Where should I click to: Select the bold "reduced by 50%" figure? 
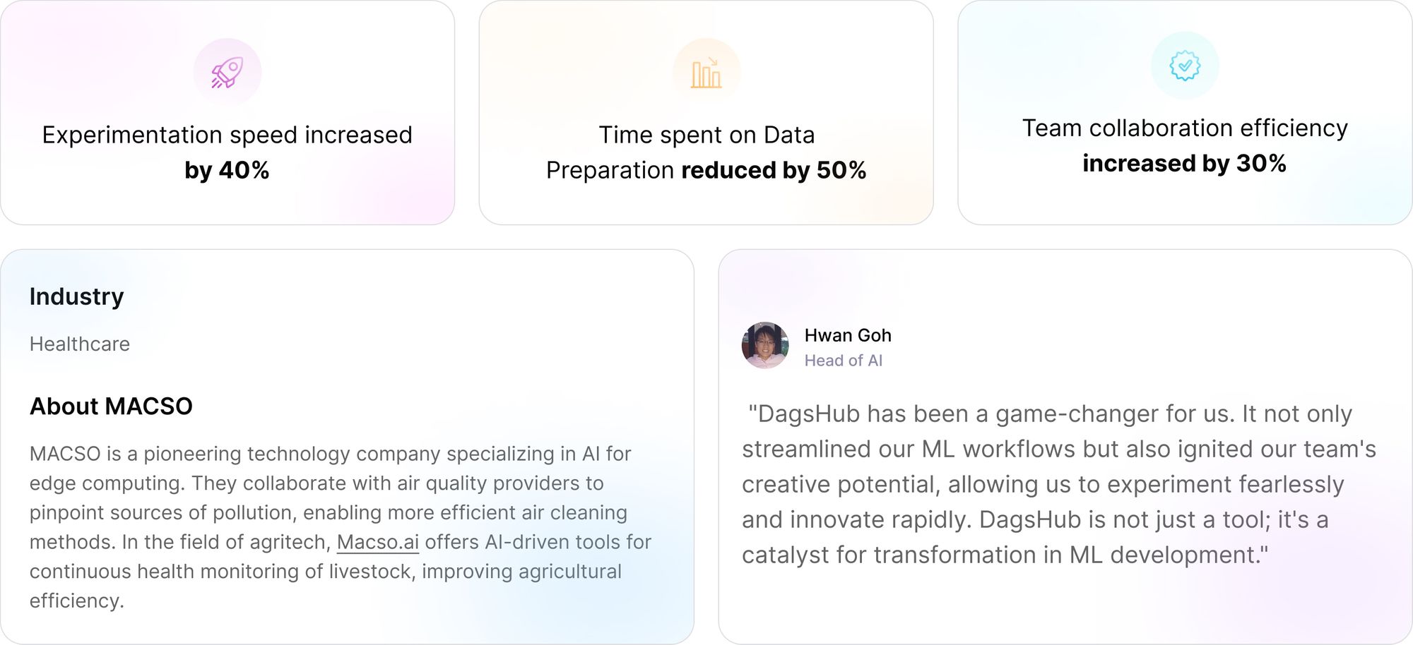point(774,170)
